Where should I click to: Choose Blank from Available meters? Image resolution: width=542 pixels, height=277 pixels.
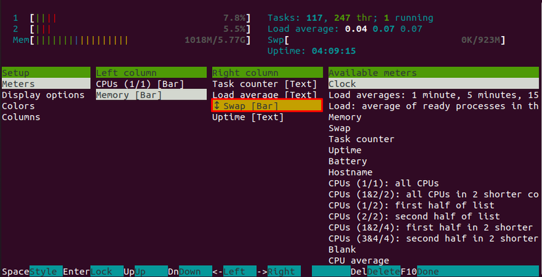click(x=342, y=249)
